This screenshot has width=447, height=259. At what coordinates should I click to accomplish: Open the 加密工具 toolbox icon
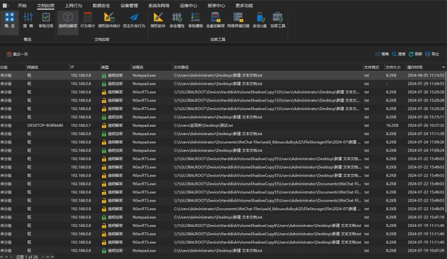pos(278,17)
